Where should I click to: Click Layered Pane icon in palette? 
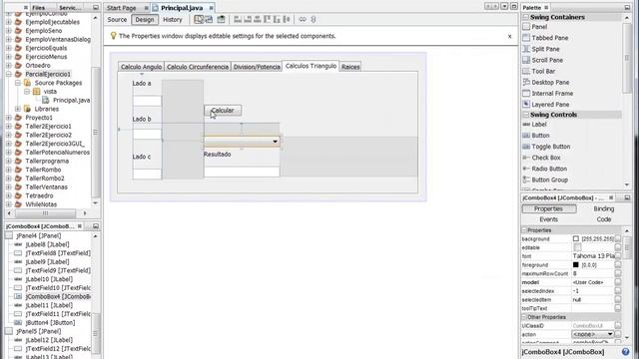[526, 104]
